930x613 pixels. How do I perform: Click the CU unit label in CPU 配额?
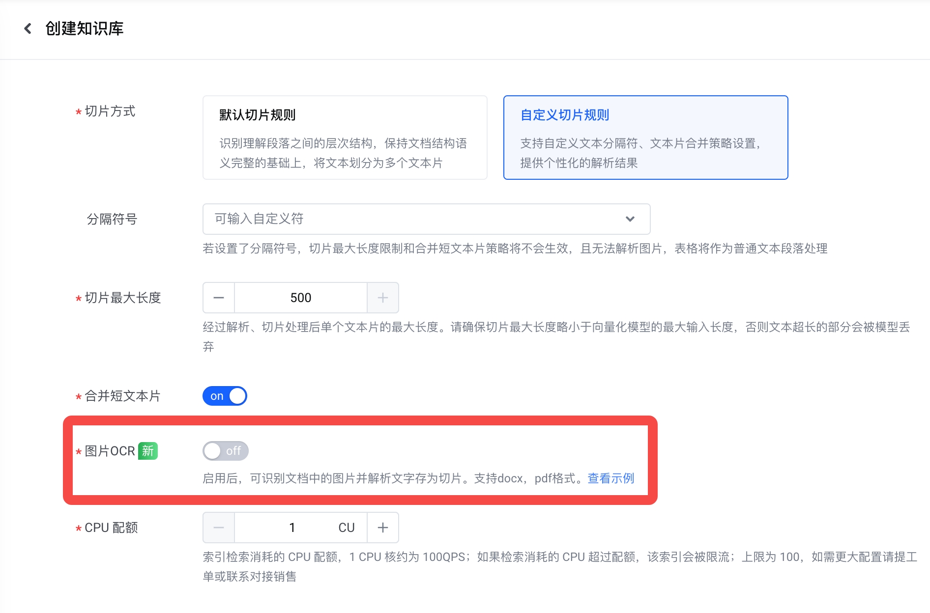coord(347,528)
